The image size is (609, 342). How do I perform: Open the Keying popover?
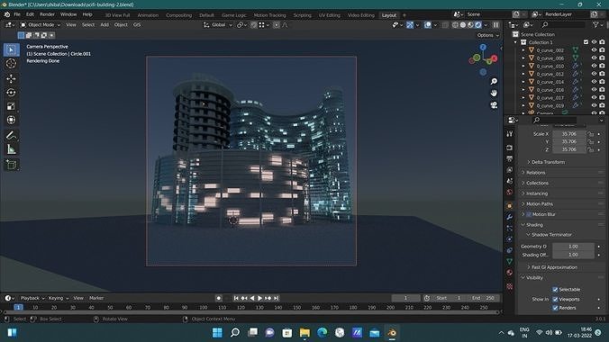59,298
